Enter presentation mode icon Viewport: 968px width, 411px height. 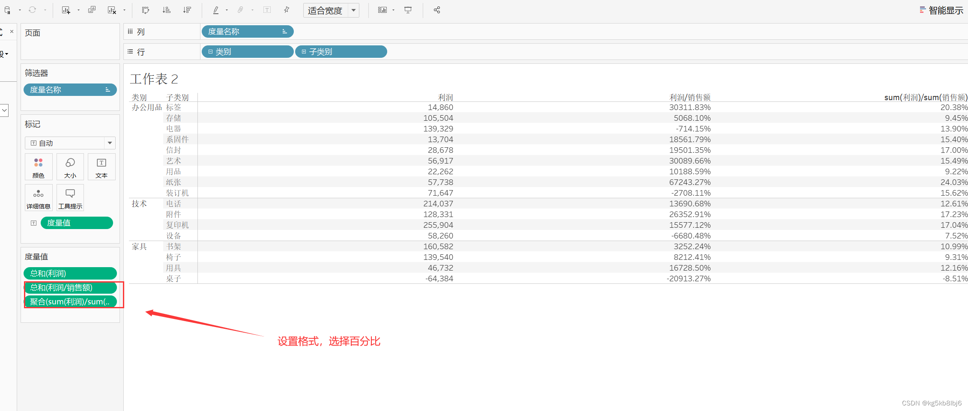(x=408, y=10)
